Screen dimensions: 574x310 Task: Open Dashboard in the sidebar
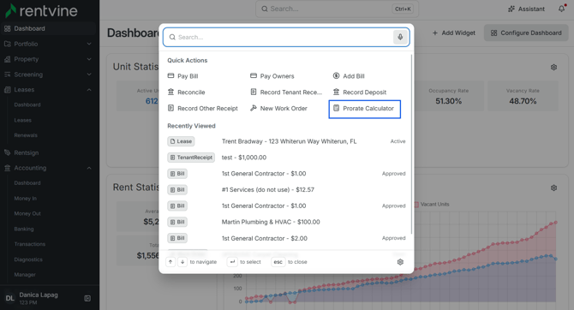tap(48, 28)
